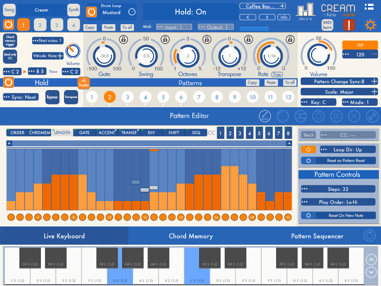
Task: Select the GATE pattern editor tab
Action: 84,132
